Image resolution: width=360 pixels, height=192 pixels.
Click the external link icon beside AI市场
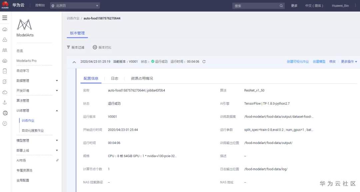57,160
